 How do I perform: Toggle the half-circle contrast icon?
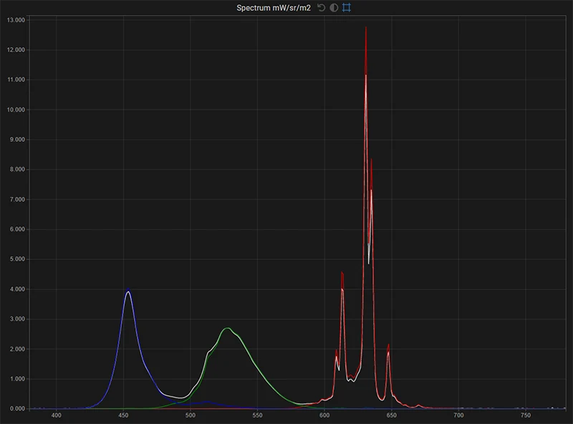tap(334, 8)
